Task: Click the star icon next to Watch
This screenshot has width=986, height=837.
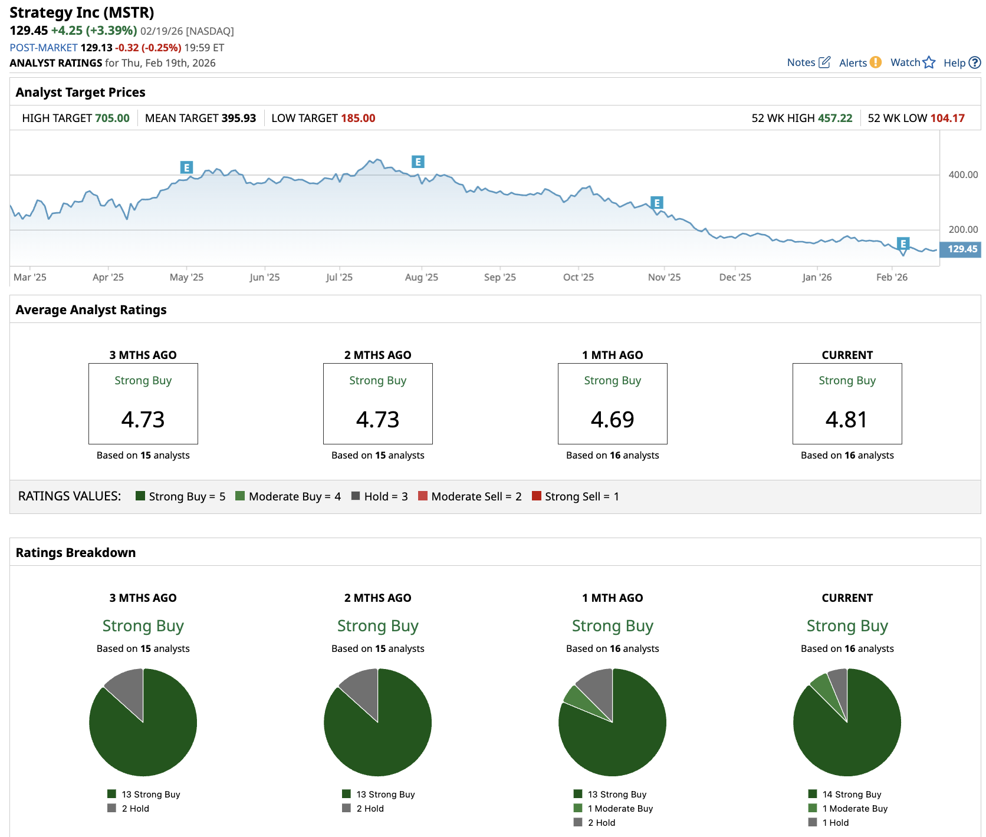Action: tap(929, 62)
